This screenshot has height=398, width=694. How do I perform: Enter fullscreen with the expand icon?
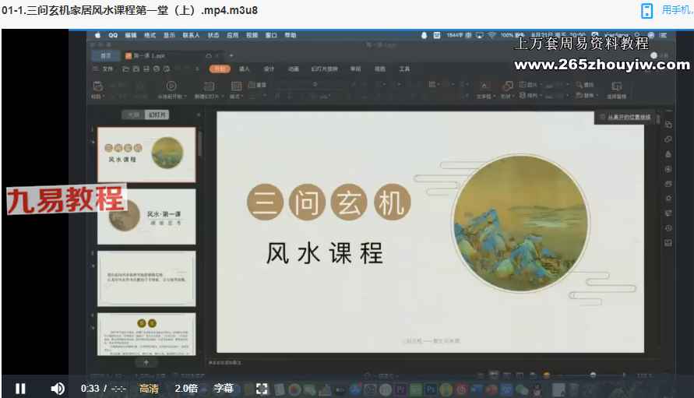coord(262,389)
